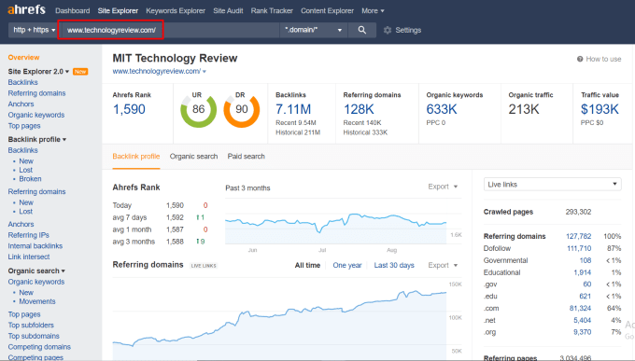Click the UR 86 gauge
The width and height of the screenshot is (635, 361).
tap(198, 109)
